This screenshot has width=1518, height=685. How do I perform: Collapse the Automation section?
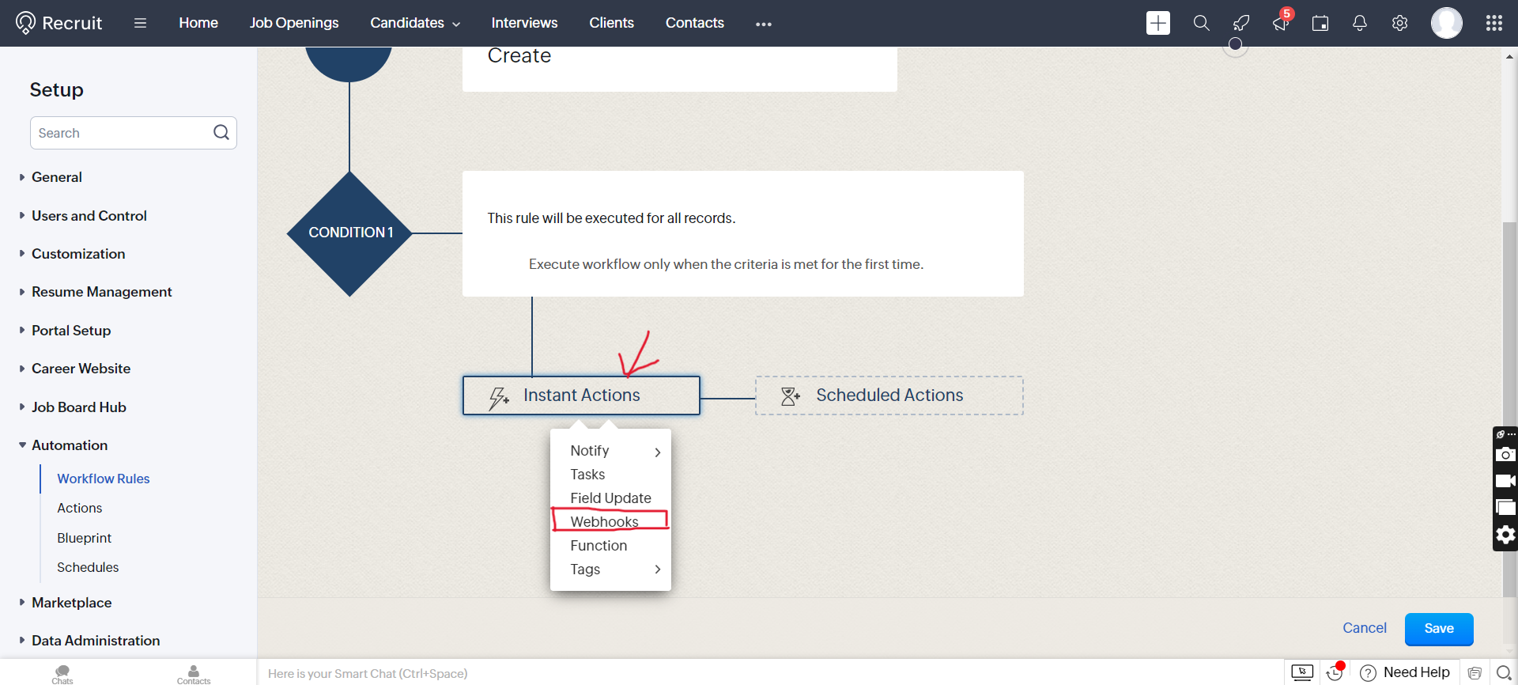22,445
